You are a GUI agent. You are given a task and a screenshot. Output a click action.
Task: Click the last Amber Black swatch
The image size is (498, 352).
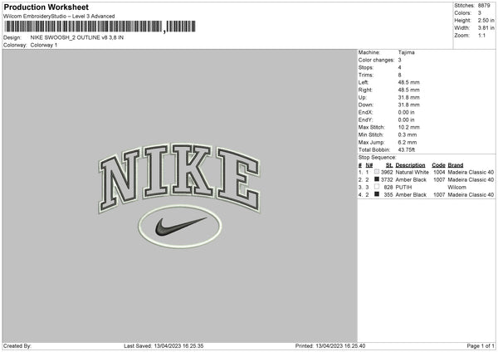(377, 194)
